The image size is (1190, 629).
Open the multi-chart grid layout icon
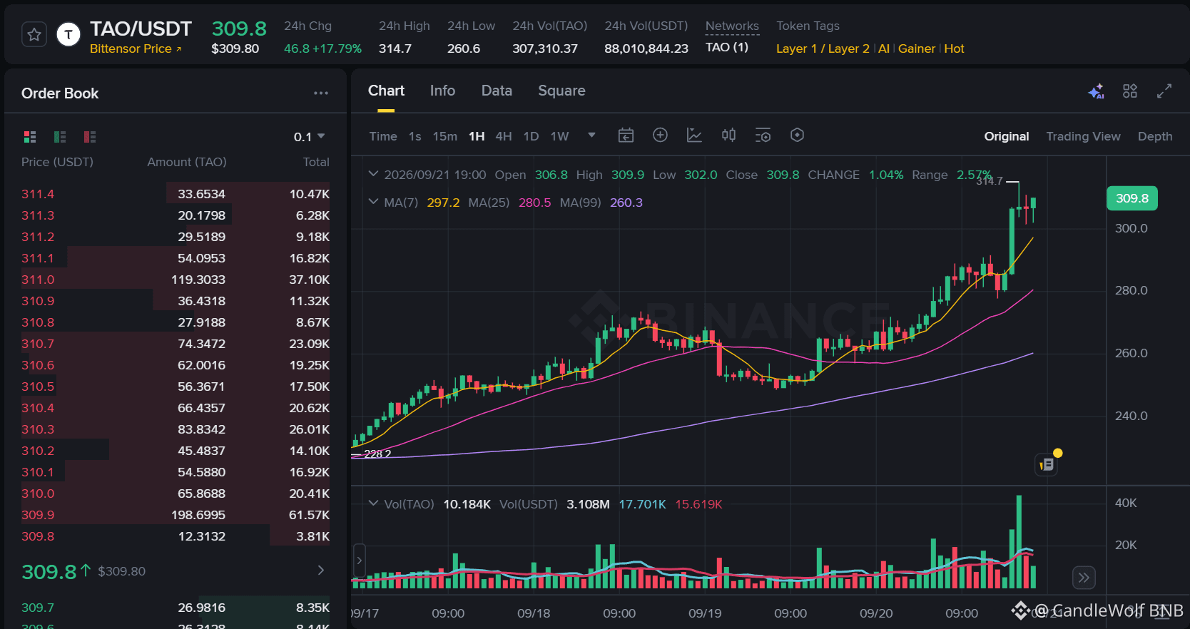click(1130, 91)
